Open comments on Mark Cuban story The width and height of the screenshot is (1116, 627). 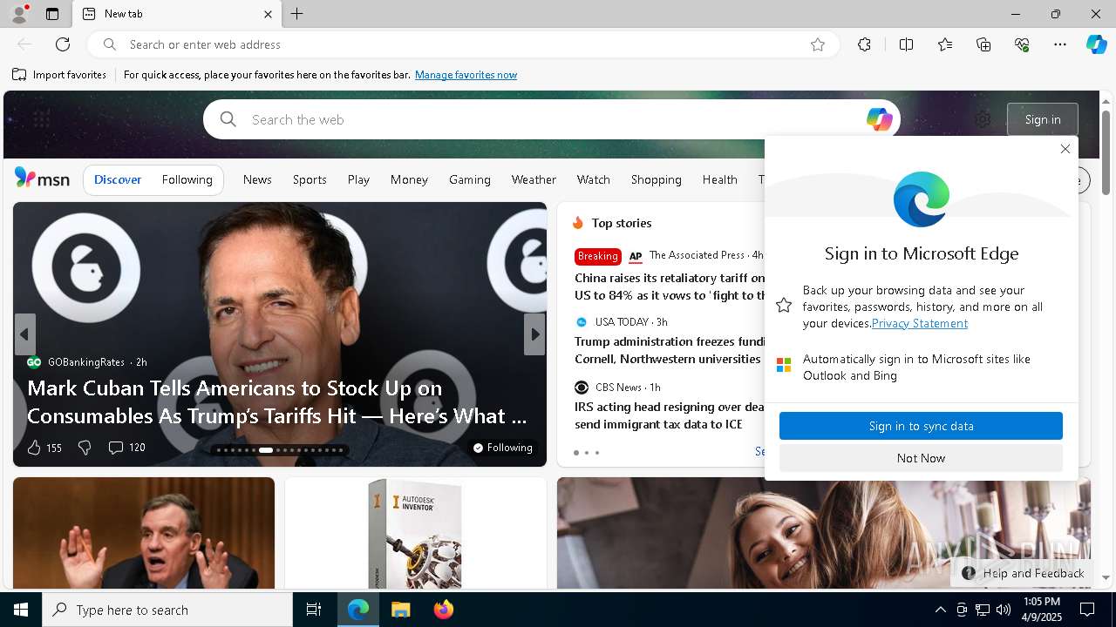pos(126,448)
